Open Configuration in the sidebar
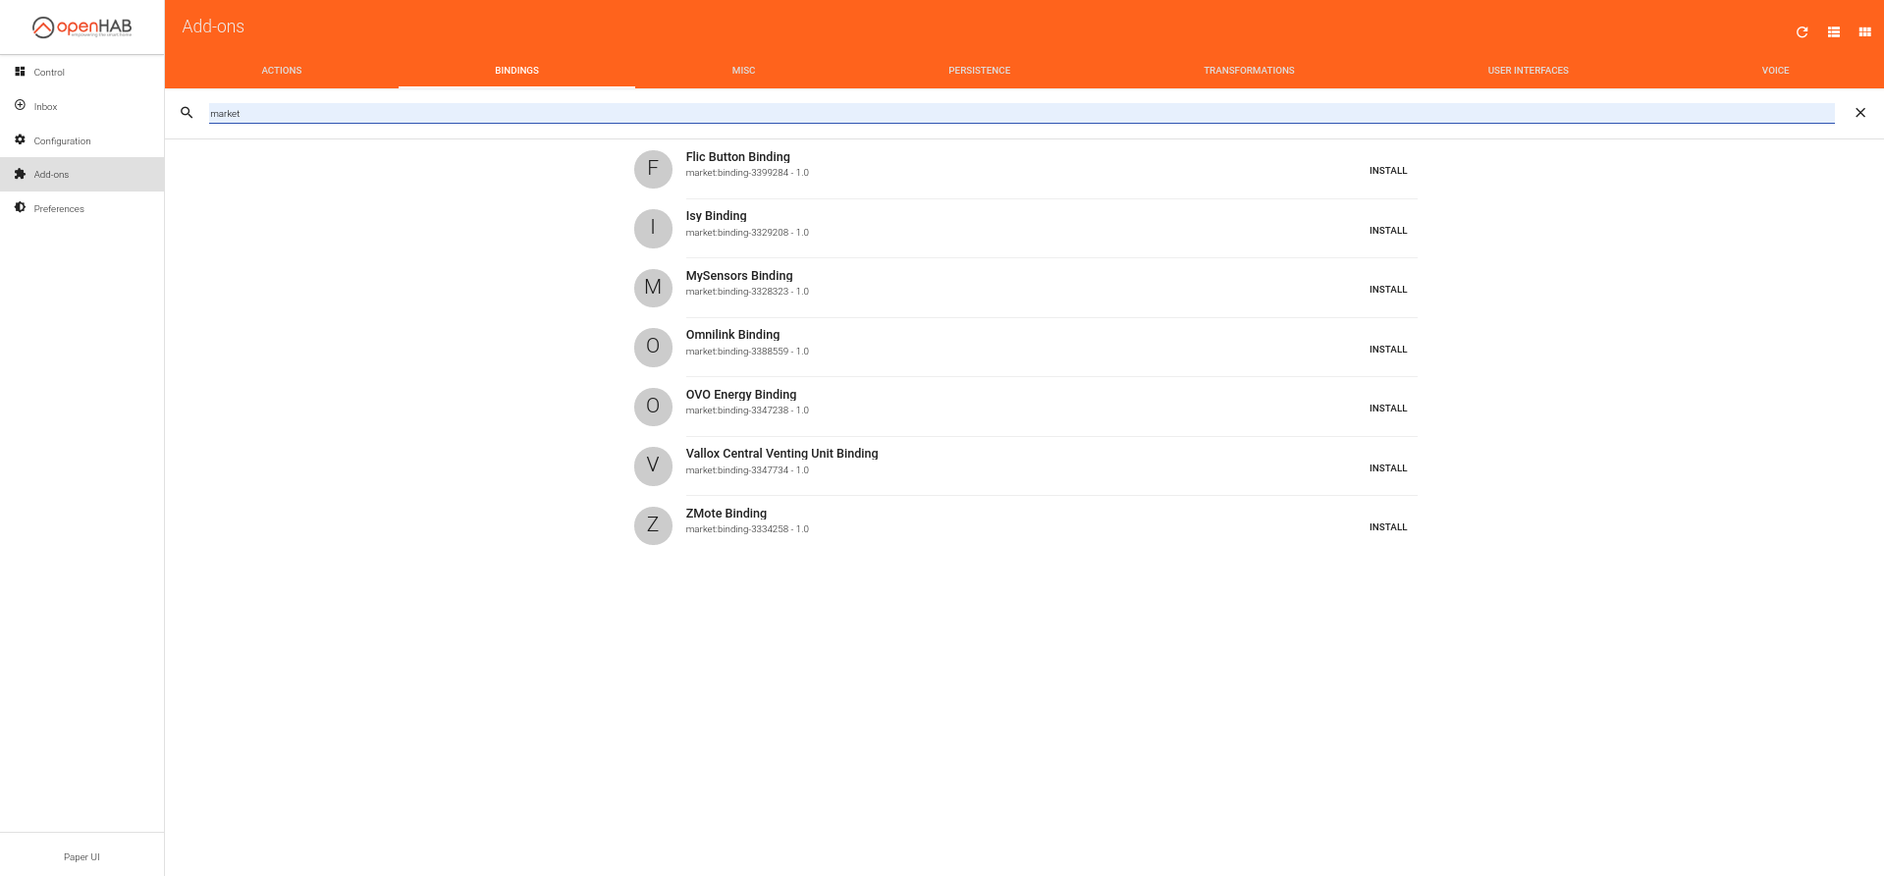 point(82,140)
